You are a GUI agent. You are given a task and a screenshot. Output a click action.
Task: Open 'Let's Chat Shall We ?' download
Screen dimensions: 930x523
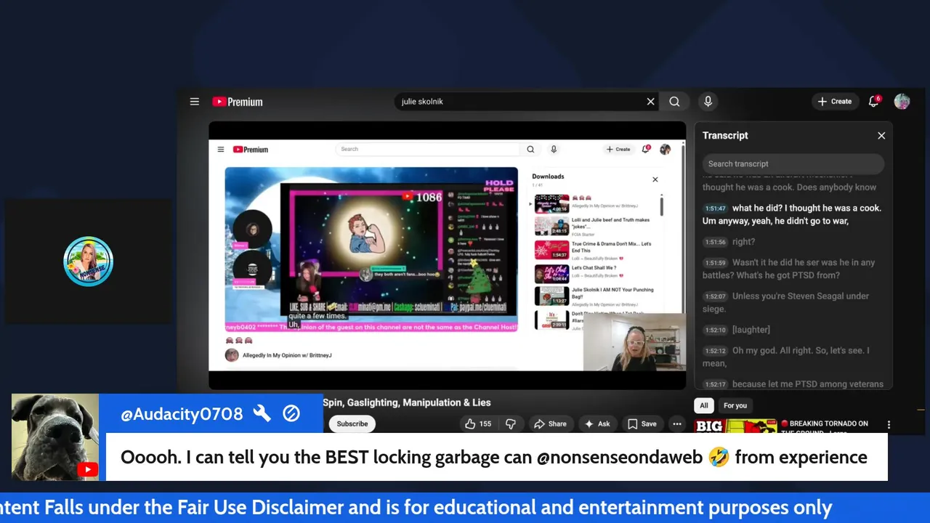point(596,273)
